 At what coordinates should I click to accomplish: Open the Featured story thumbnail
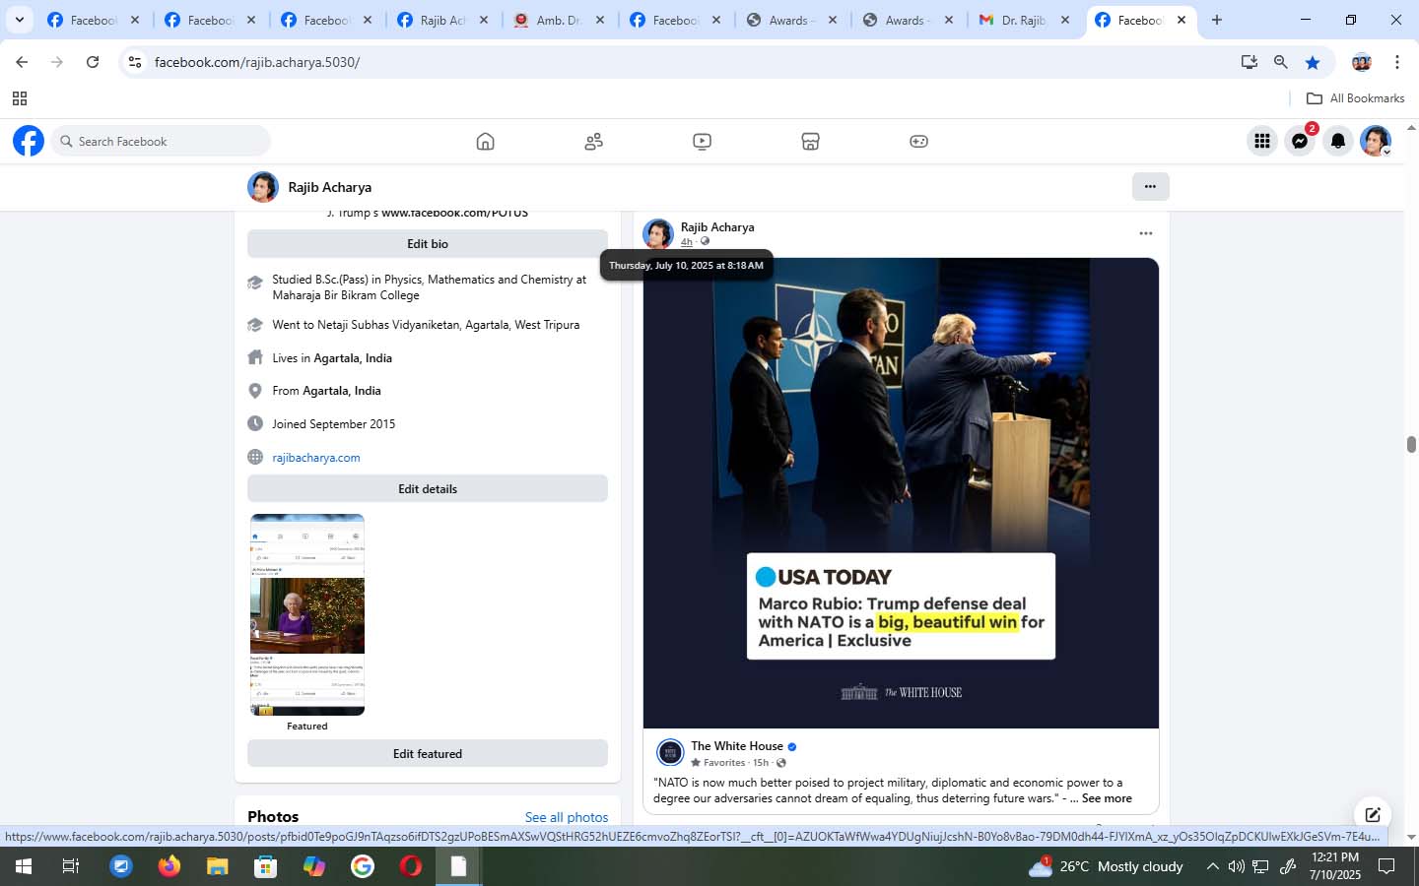coord(307,614)
